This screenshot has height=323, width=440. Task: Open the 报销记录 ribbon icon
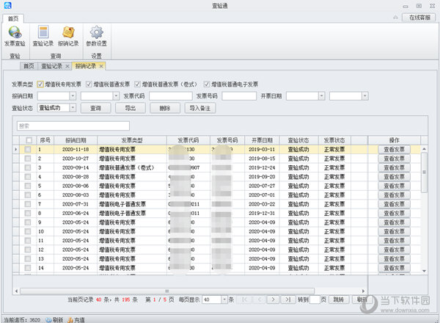point(68,36)
